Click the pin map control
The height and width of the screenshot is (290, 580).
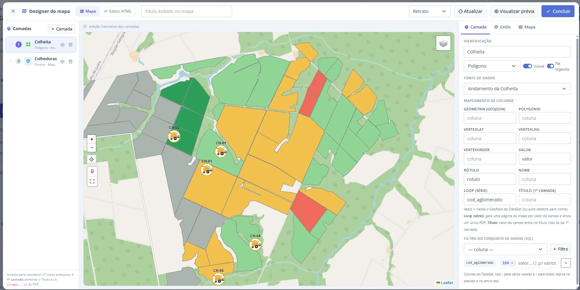(x=92, y=171)
